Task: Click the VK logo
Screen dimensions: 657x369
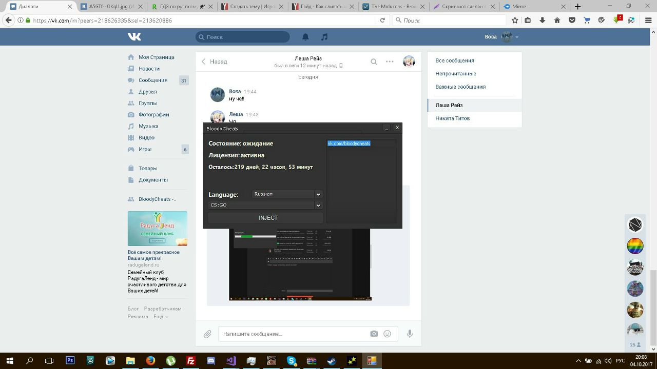Action: tap(134, 37)
